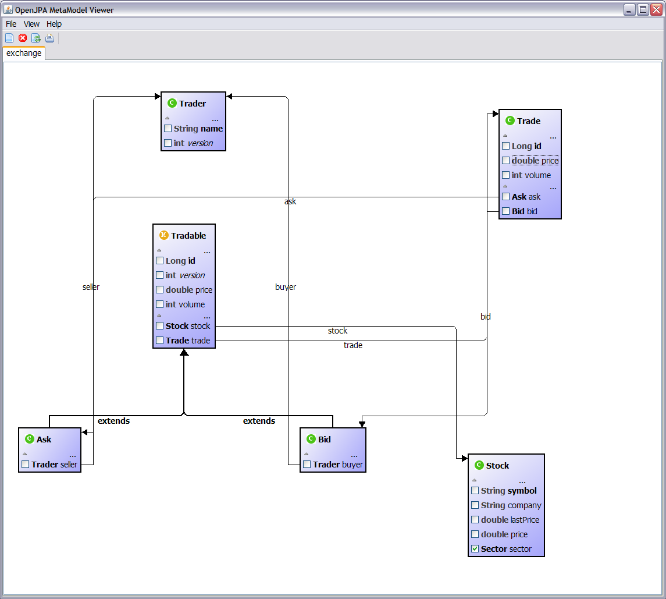
Task: Click the refresh document toolbar icon
Action: 36,38
